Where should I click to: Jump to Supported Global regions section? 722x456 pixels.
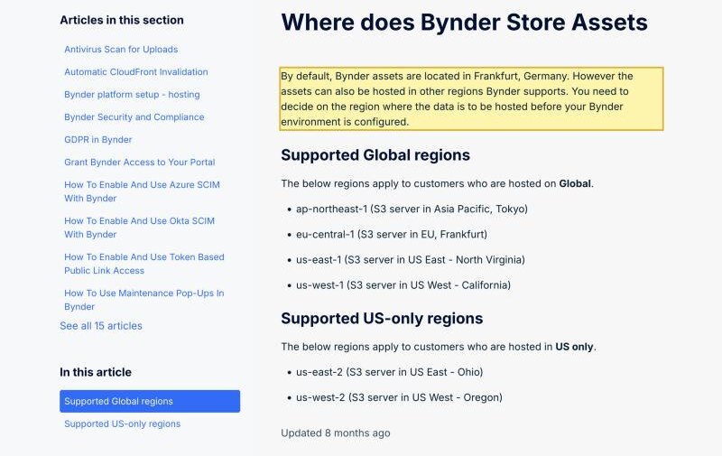tap(150, 401)
